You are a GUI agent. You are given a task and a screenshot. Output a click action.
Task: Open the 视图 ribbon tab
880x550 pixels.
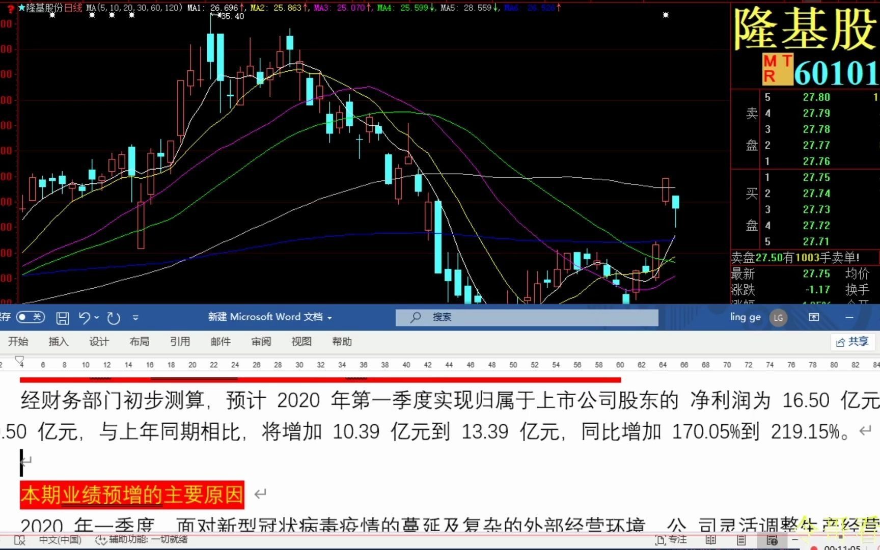click(x=301, y=342)
